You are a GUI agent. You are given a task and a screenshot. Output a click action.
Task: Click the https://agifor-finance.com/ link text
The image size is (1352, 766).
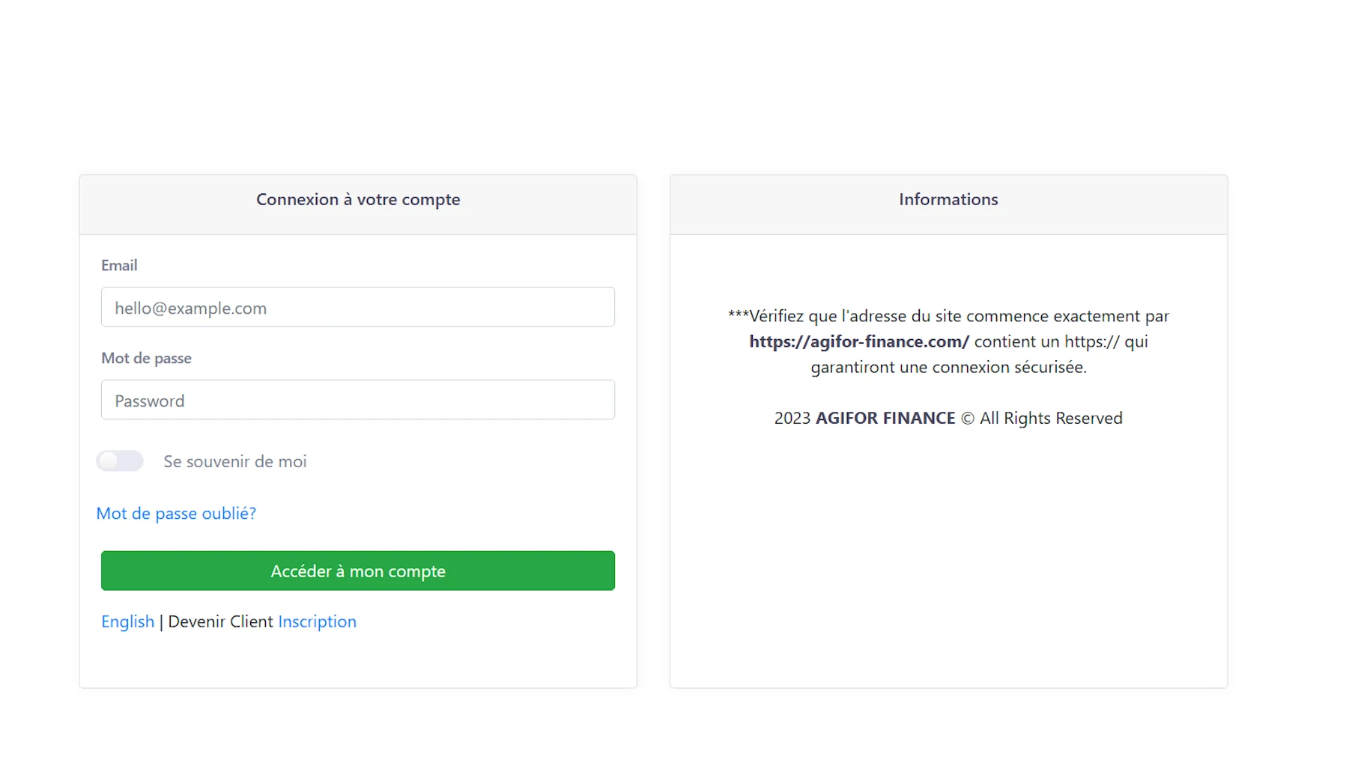click(858, 341)
